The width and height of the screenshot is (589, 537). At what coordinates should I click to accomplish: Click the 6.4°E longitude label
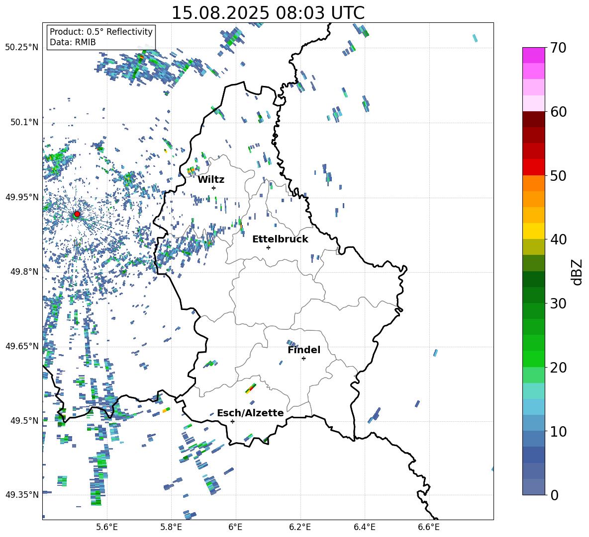click(364, 527)
